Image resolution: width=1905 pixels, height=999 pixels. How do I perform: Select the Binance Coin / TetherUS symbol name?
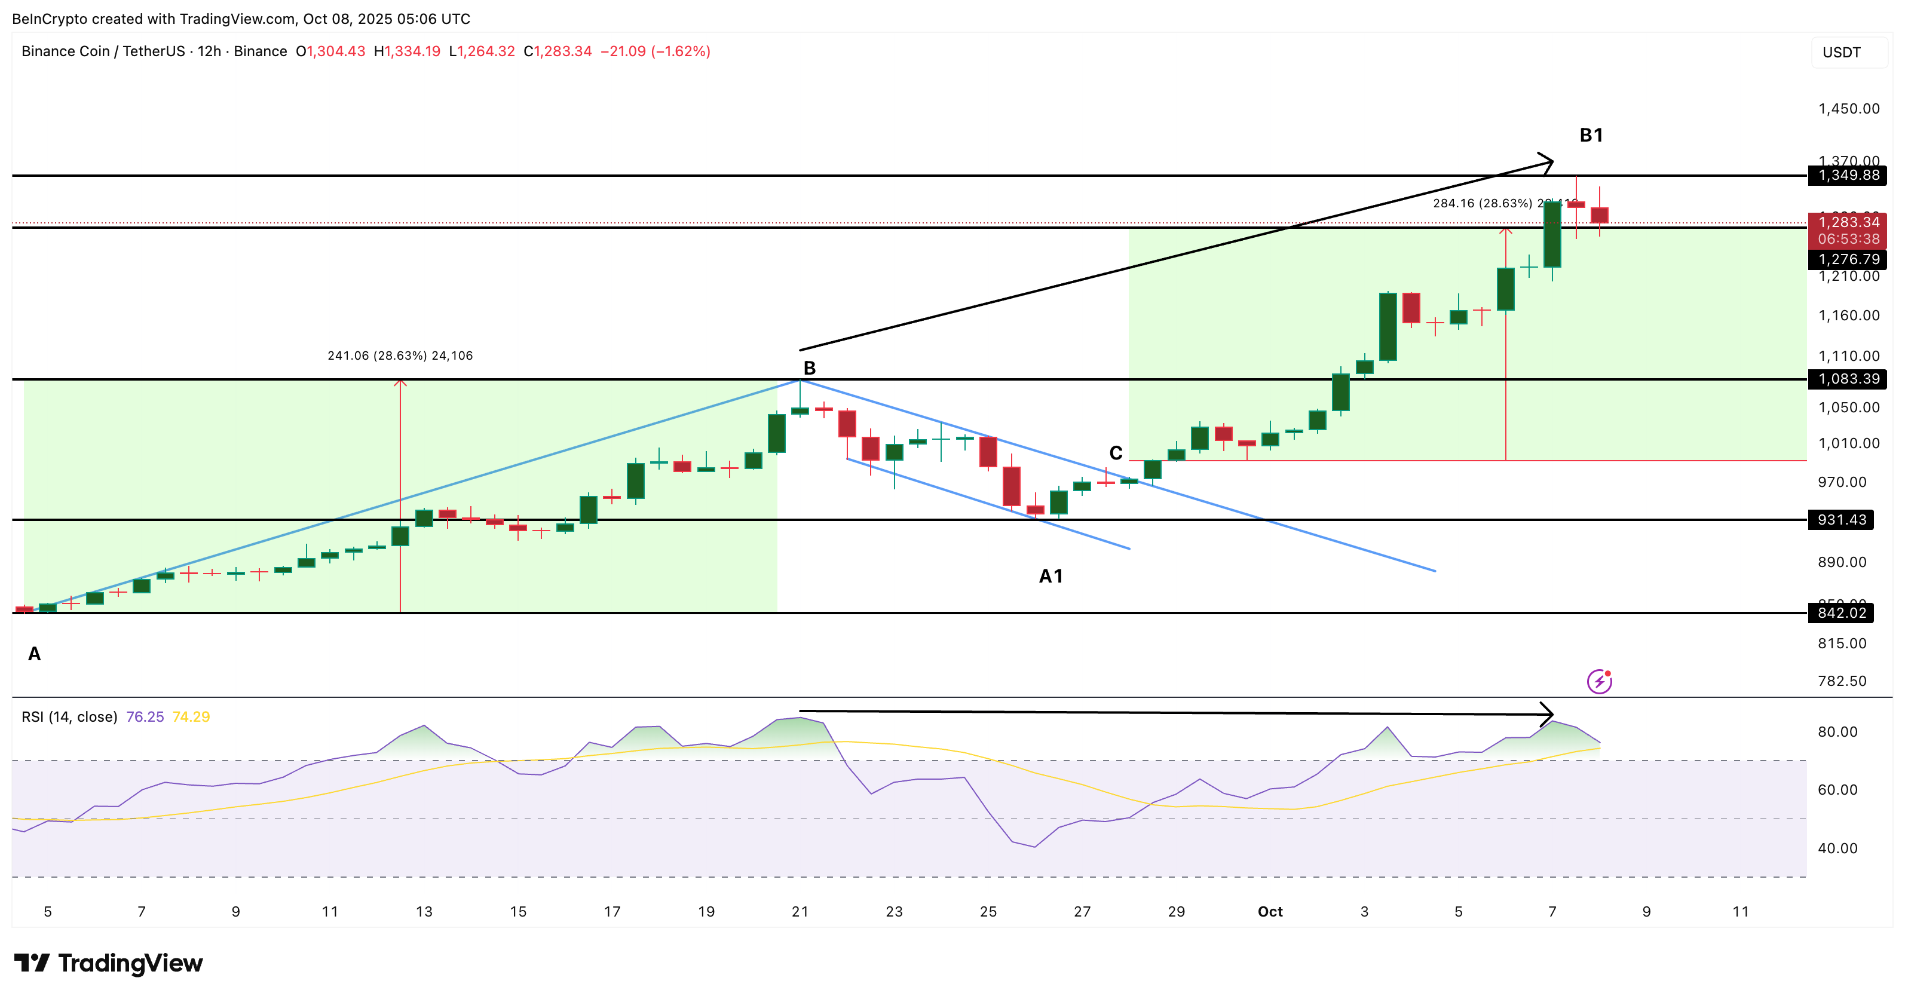[103, 51]
